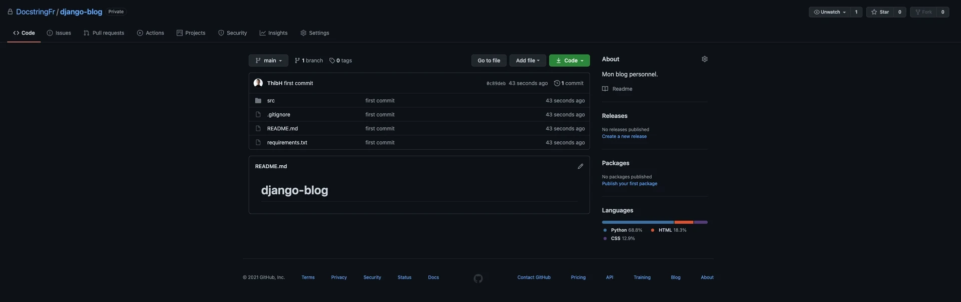Star the django-blog repository
Viewport: 961px width, 302px height.
pyautogui.click(x=880, y=12)
